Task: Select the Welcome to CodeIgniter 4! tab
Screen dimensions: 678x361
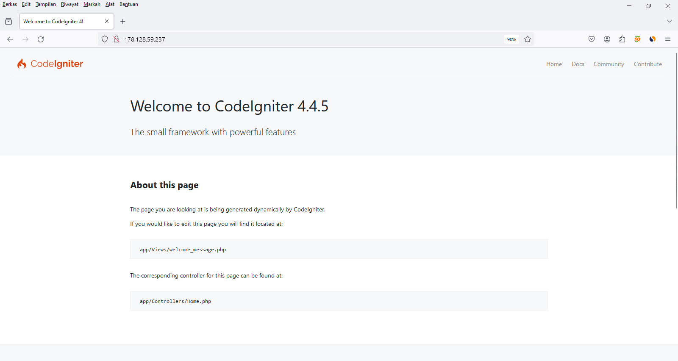Action: 67,21
